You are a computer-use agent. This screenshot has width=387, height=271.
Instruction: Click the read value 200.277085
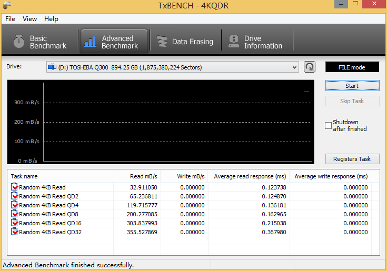click(142, 214)
